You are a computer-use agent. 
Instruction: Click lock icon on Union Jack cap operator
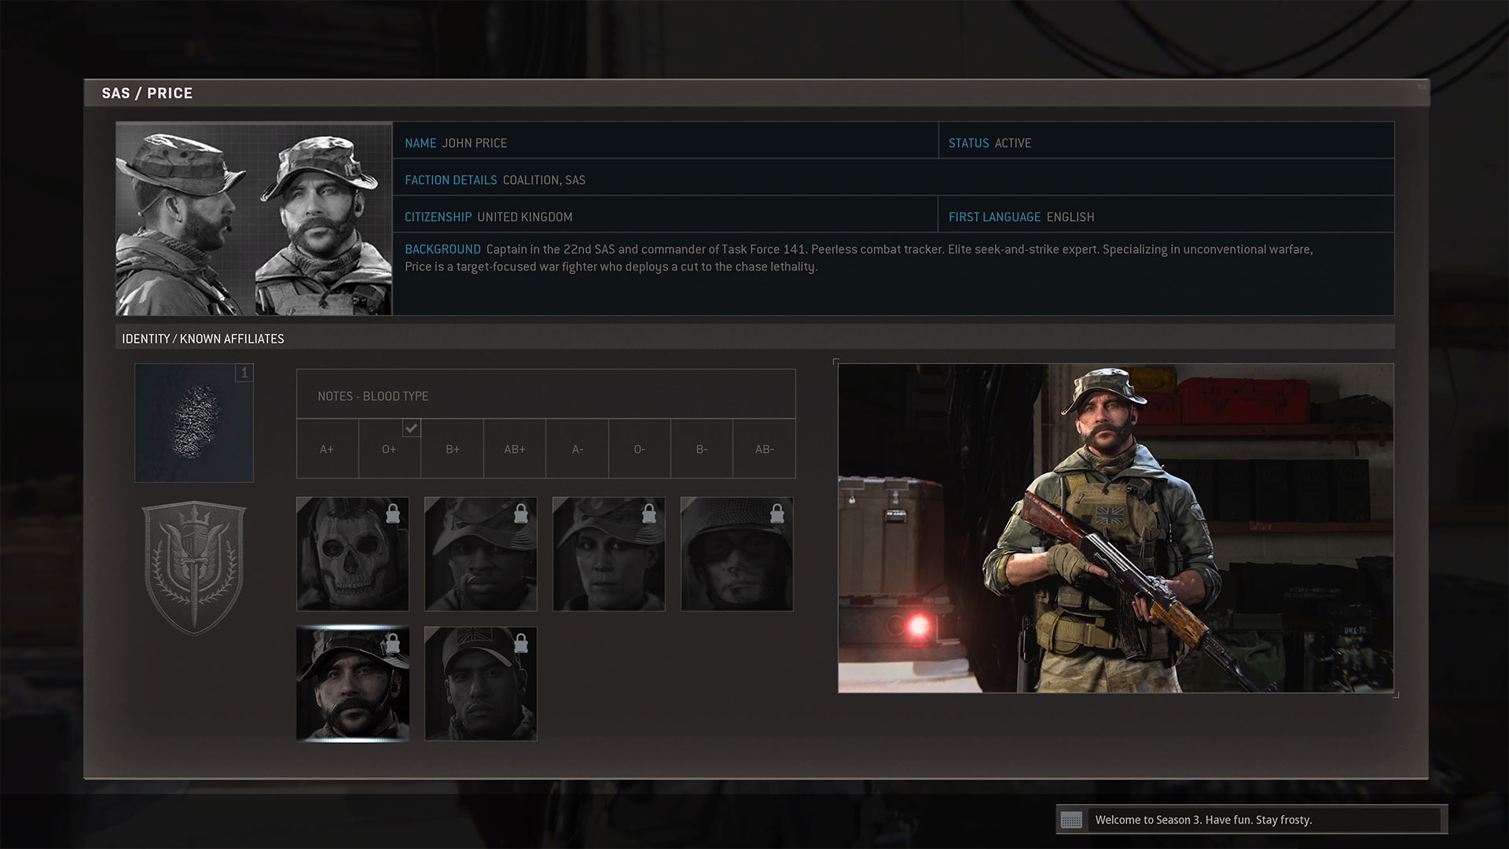point(521,644)
